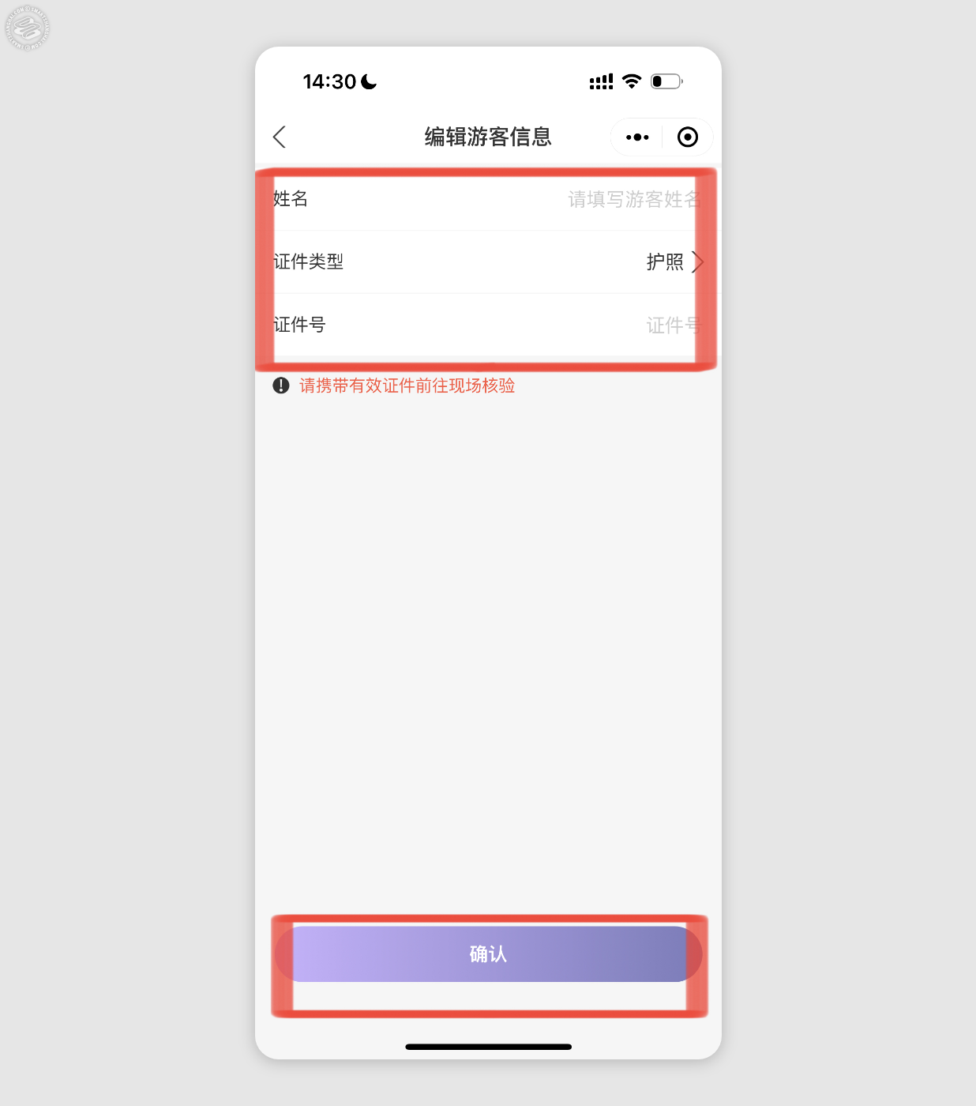
Task: Tap the home indicator bar
Action: [x=488, y=1047]
